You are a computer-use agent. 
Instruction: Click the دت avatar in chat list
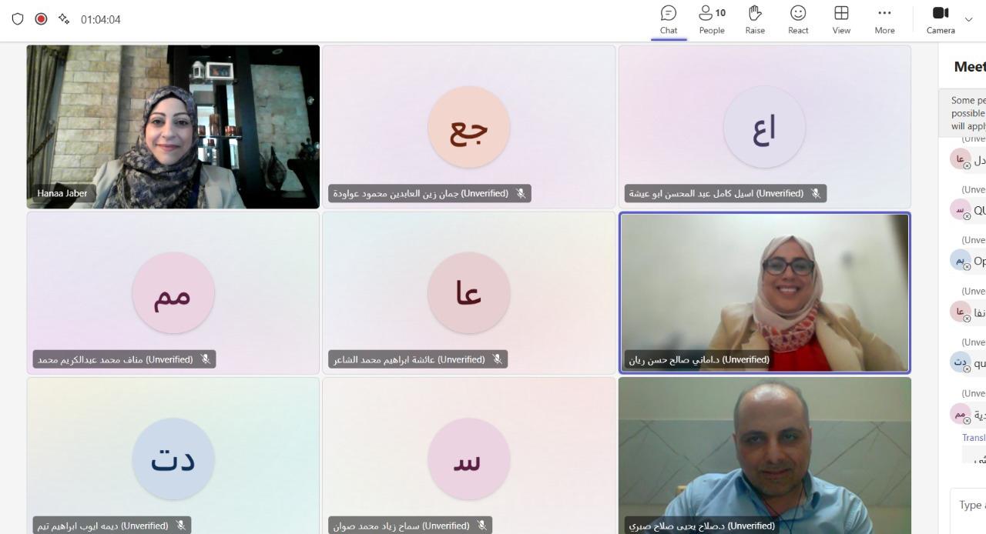pos(961,362)
